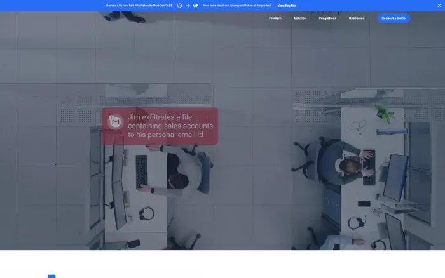Click the Gamma logo icon in banner

[x=179, y=5]
